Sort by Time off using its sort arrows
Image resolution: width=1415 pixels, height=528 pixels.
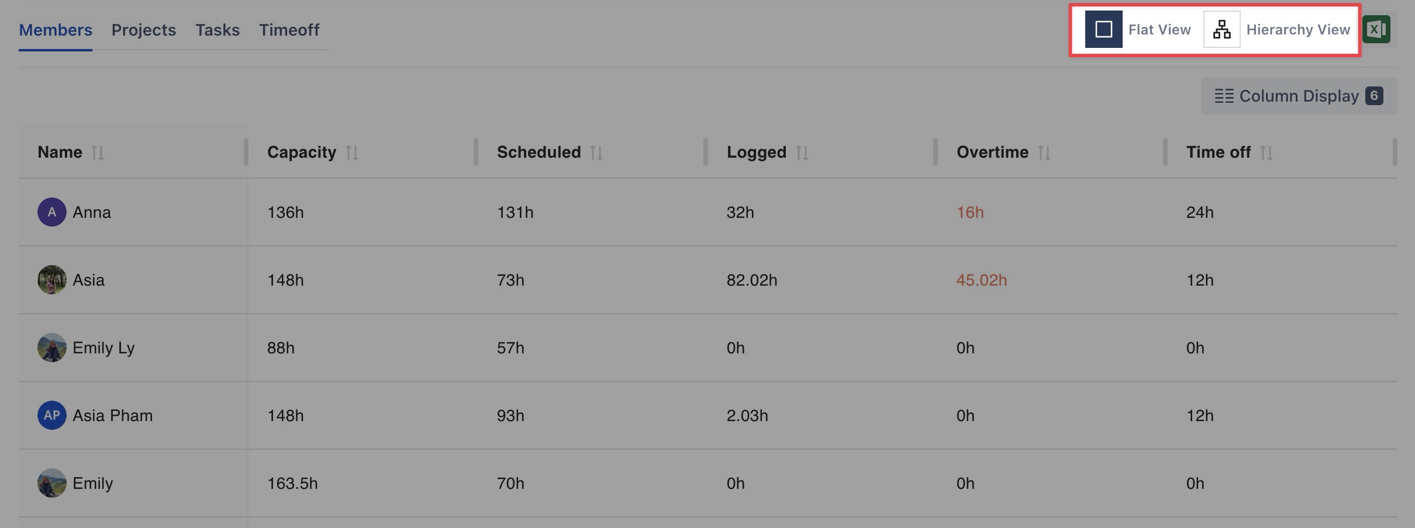[1266, 152]
